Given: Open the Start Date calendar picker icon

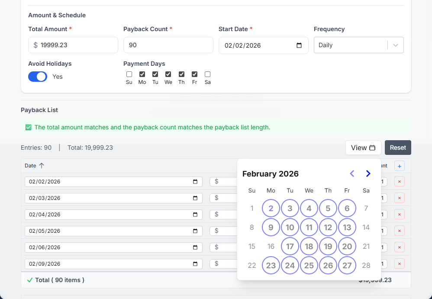Looking at the screenshot, I should pos(299,45).
